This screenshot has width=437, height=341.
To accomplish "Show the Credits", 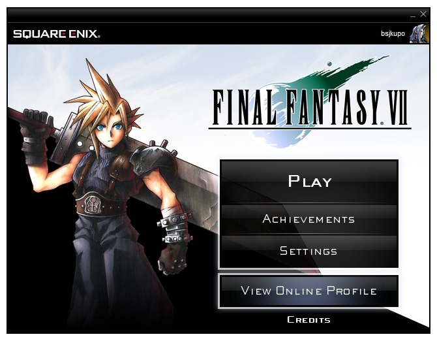I will click(x=309, y=320).
